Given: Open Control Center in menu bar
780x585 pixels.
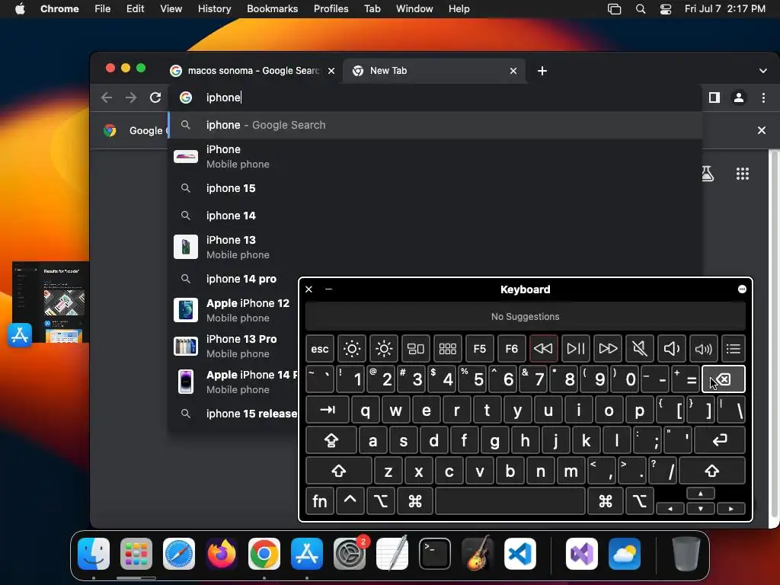Looking at the screenshot, I should pyautogui.click(x=666, y=9).
